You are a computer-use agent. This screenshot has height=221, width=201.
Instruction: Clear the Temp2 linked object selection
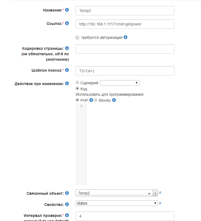point(149,193)
